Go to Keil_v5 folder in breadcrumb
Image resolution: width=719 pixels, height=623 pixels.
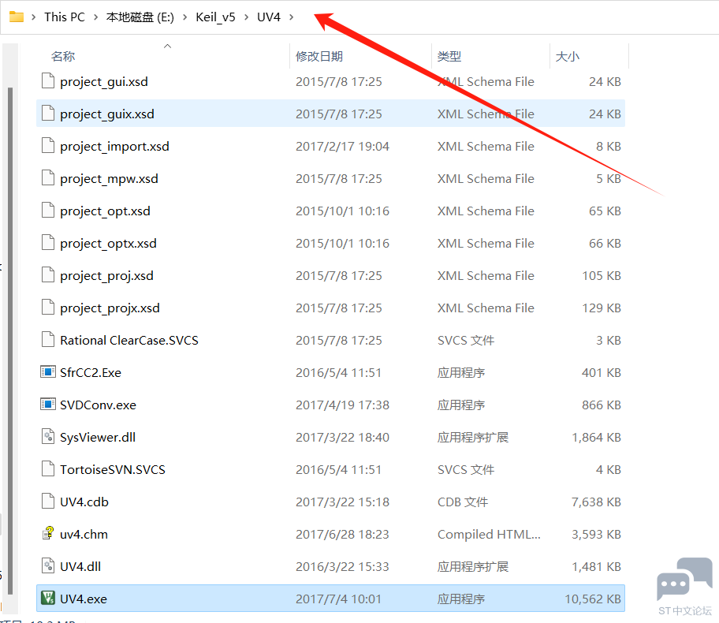215,17
